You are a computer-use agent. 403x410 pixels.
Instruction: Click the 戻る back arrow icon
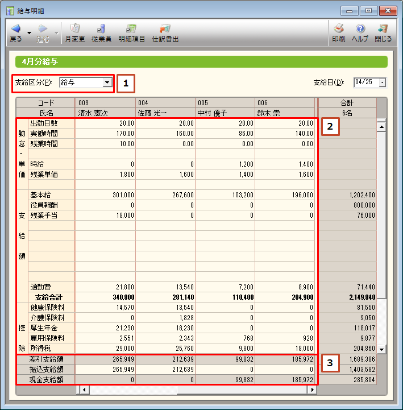point(16,29)
